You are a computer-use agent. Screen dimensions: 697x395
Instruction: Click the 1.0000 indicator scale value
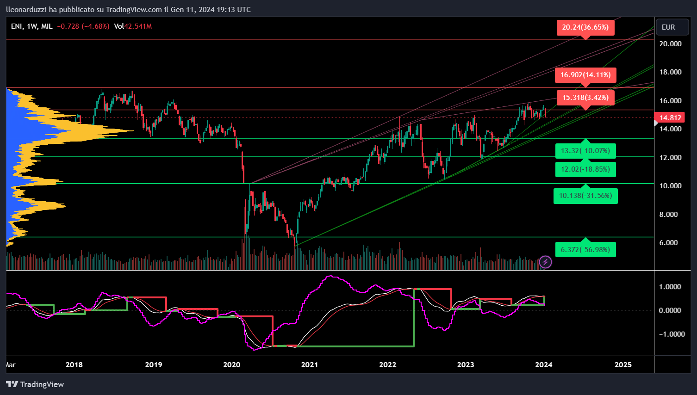pyautogui.click(x=670, y=286)
